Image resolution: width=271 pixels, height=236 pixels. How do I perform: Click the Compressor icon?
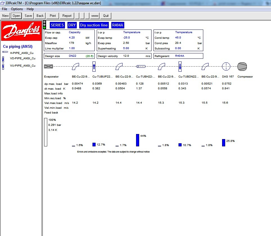click(242, 67)
